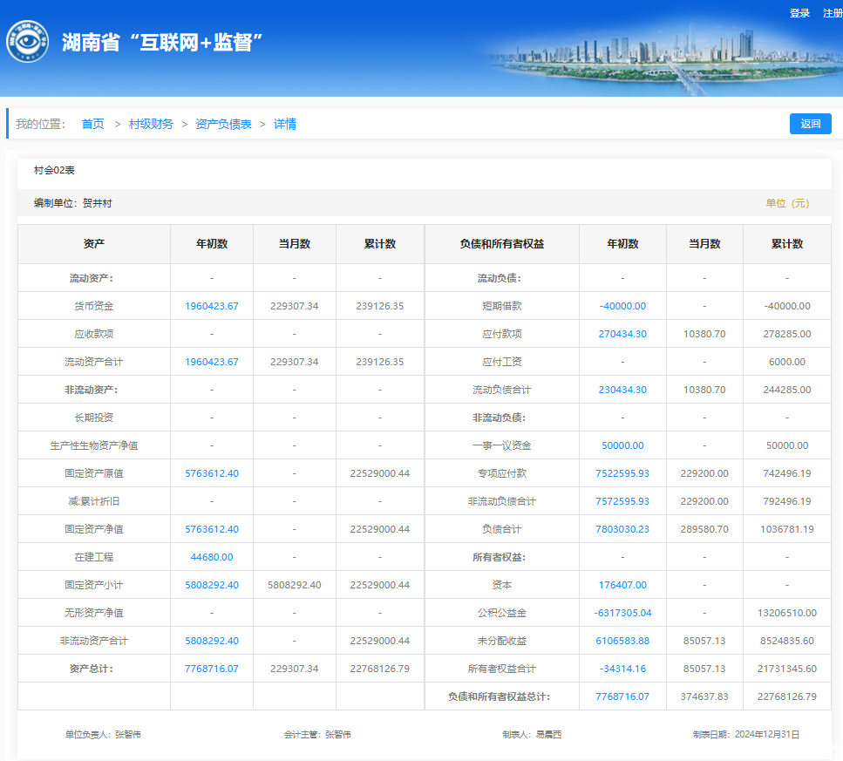Click 所有者权益合计 value -34314.16
Image resolution: width=843 pixels, height=761 pixels.
[x=622, y=669]
